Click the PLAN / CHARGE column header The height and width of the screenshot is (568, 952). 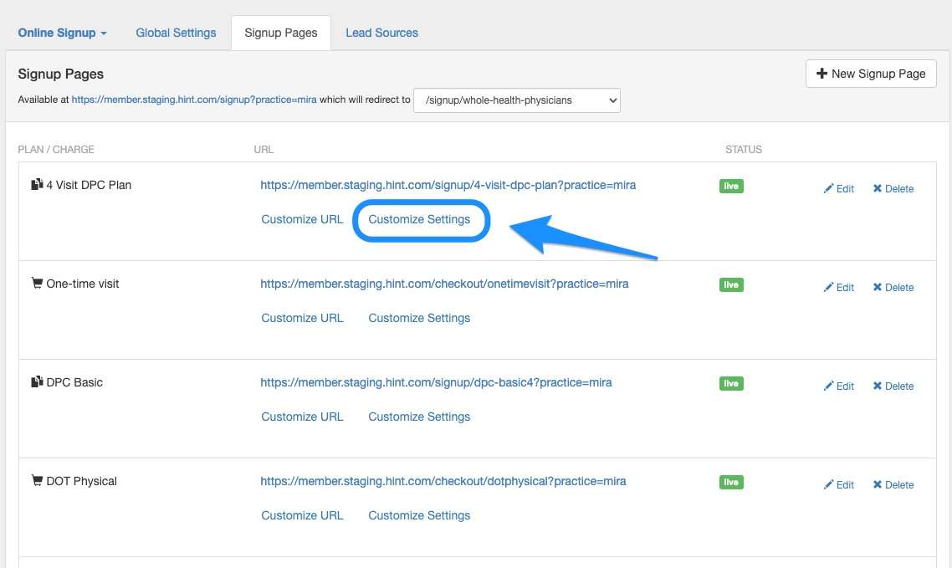click(56, 149)
